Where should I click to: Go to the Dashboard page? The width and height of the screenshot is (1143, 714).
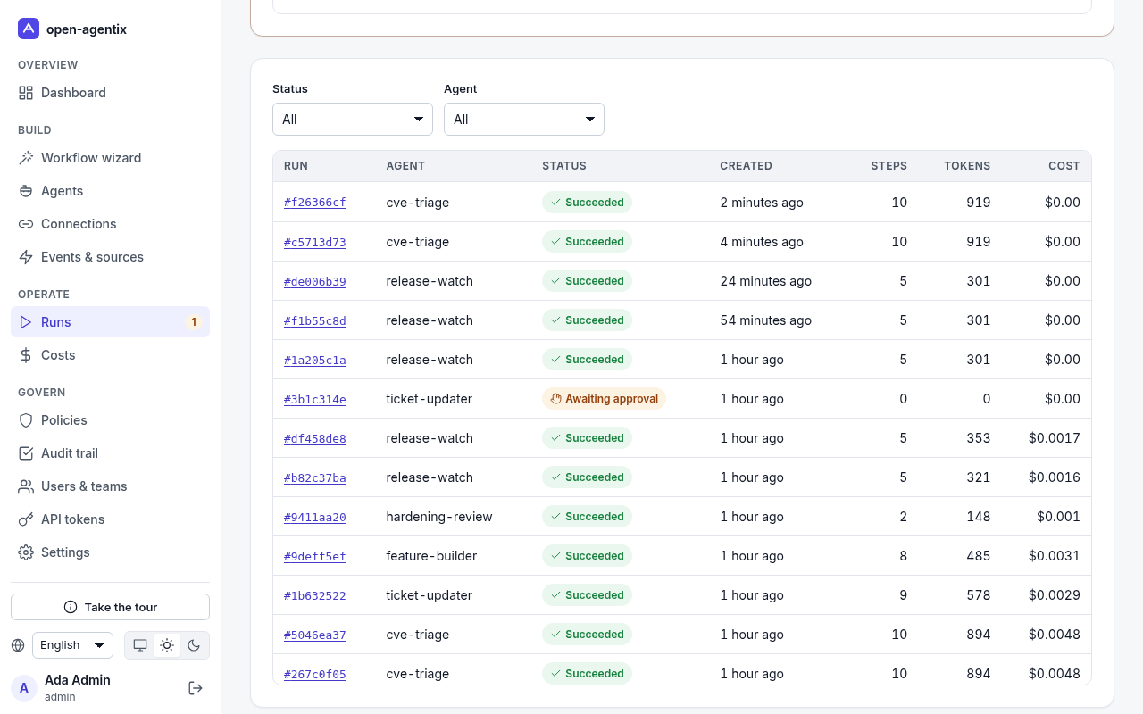[x=110, y=93]
